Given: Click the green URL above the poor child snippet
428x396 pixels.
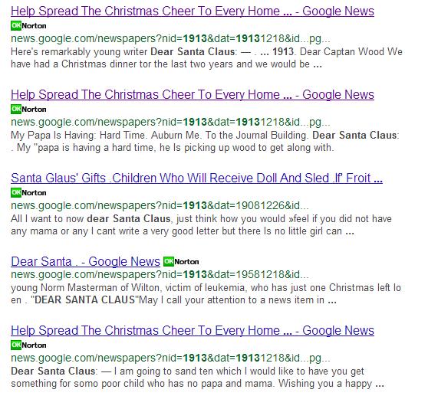Looking at the screenshot, I should tap(170, 358).
